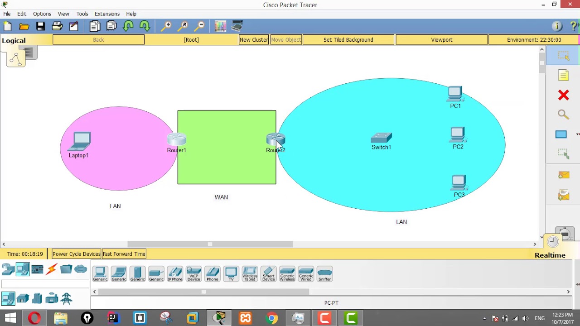Click Set Tiled Background button
This screenshot has height=326, width=580.
348,40
